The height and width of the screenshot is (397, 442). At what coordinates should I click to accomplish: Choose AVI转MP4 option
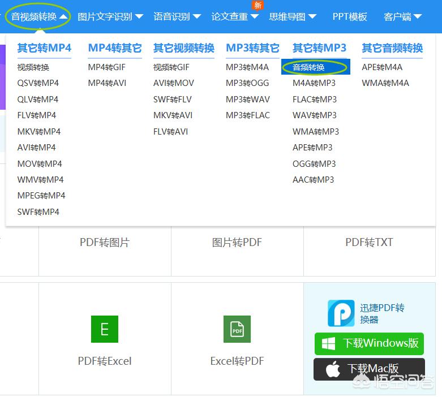[36, 148]
